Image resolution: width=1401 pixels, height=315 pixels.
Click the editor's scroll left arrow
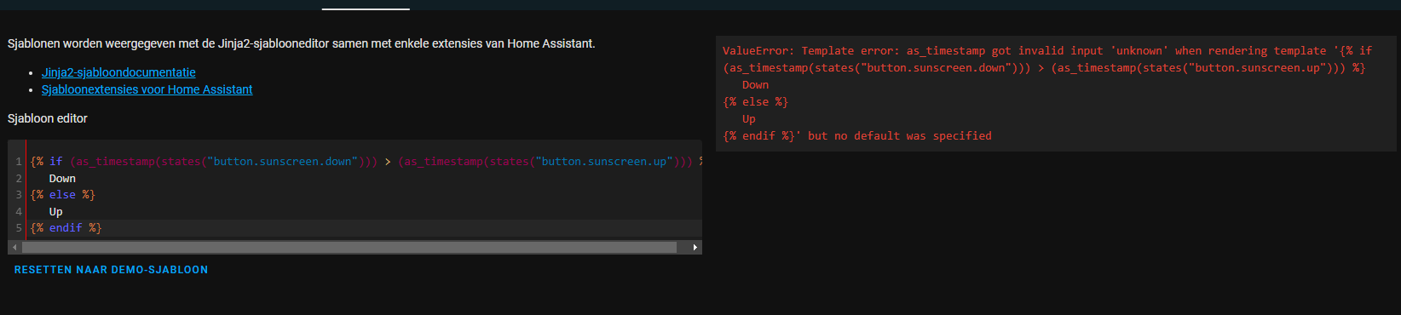click(14, 248)
